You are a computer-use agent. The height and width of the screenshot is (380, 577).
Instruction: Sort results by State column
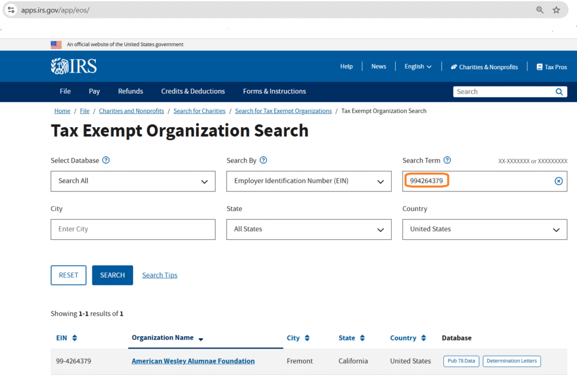(362, 338)
